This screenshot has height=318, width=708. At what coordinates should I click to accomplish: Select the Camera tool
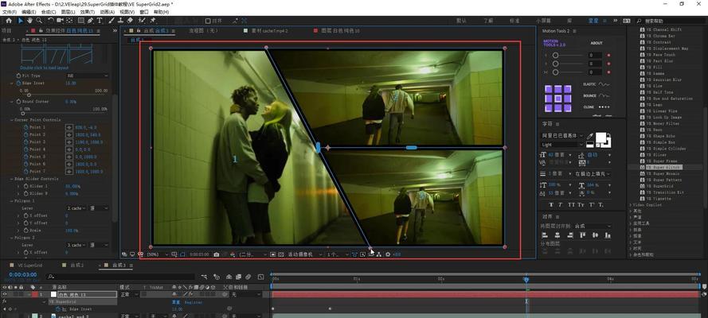60,21
